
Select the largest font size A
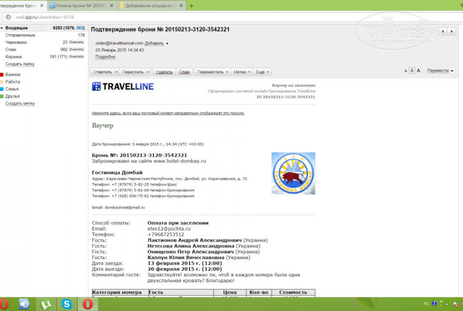[419, 71]
